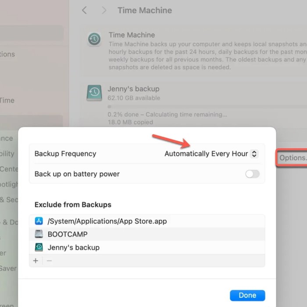307x307 pixels.
Task: Open the Backup Frequency dropdown
Action: pos(211,153)
